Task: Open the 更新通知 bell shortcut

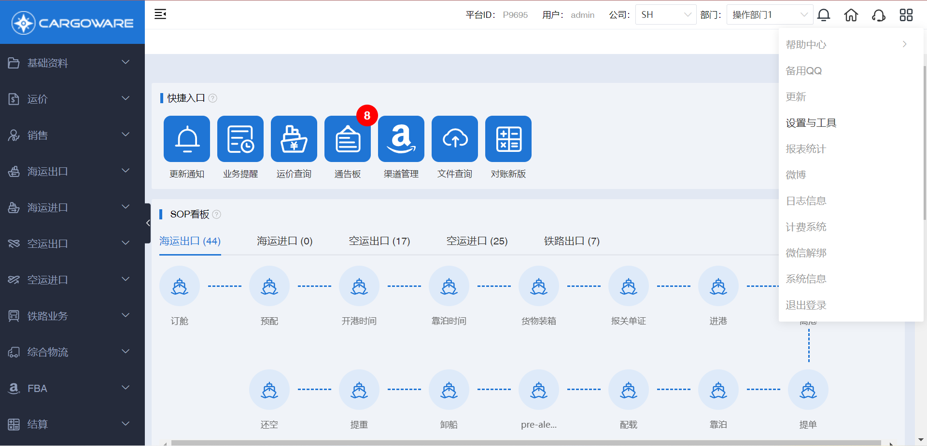Action: click(187, 139)
